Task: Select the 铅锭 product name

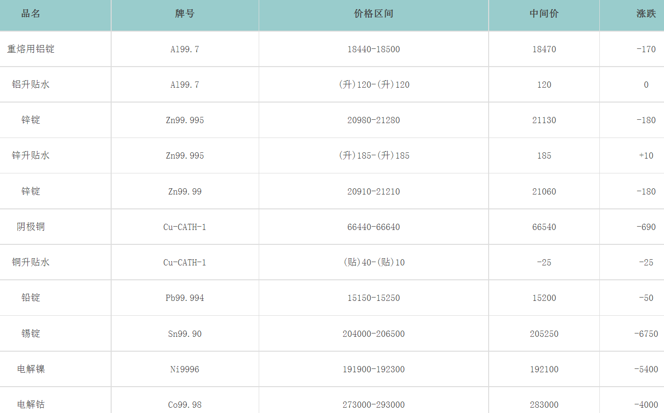Action: pyautogui.click(x=31, y=298)
